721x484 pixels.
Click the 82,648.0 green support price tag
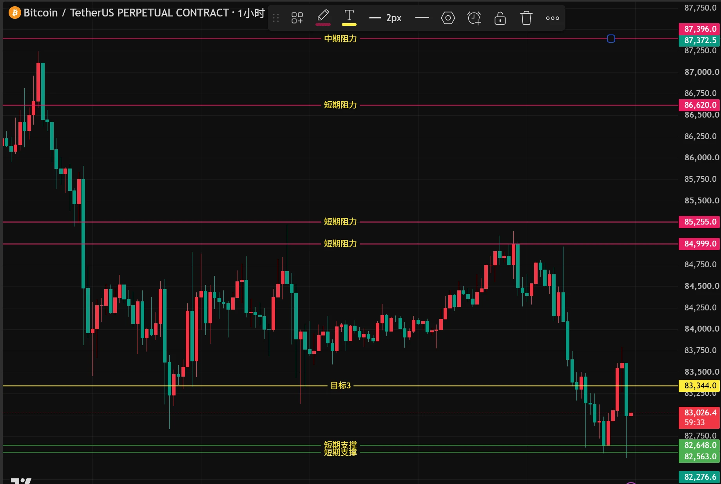click(x=699, y=445)
